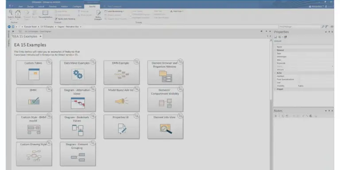Collapse the General section in Properties
This screenshot has height=170, width=340.
click(x=275, y=50)
